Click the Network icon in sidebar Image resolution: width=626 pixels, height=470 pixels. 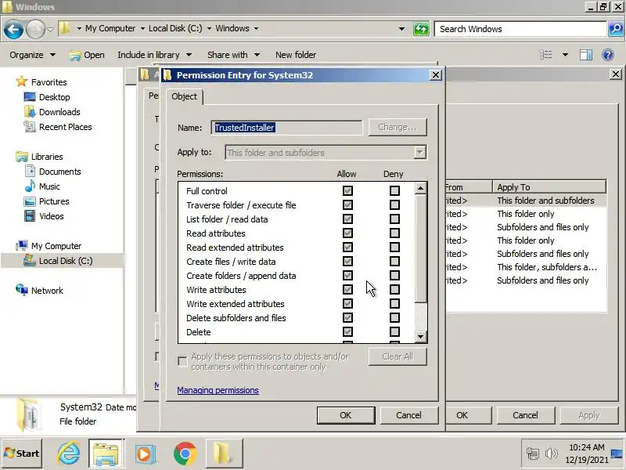(22, 290)
